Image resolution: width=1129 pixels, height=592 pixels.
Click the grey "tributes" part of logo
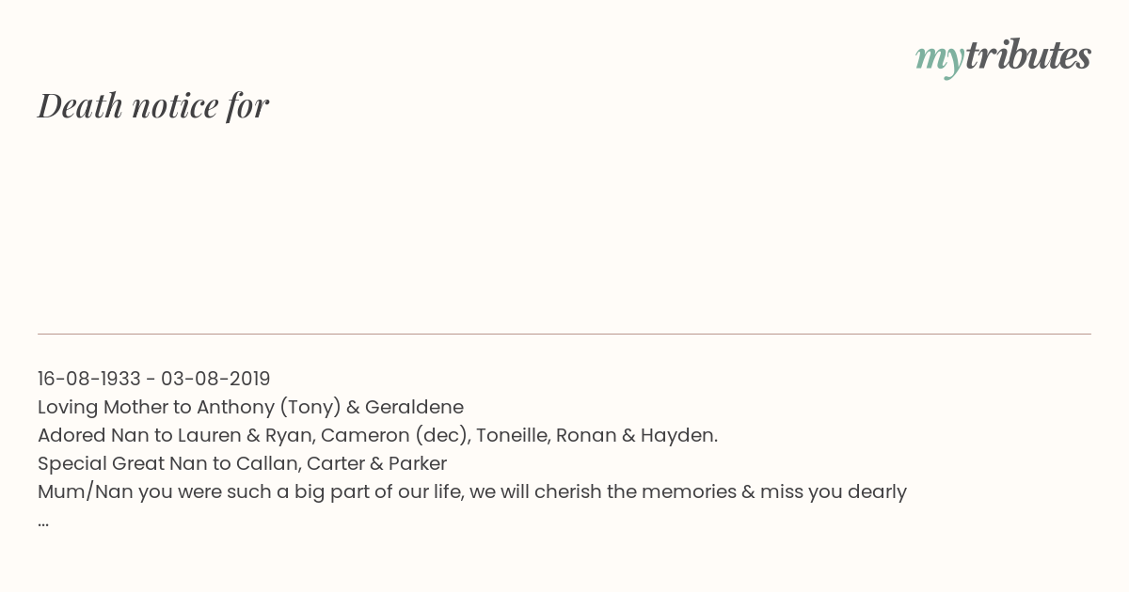tap(1028, 56)
